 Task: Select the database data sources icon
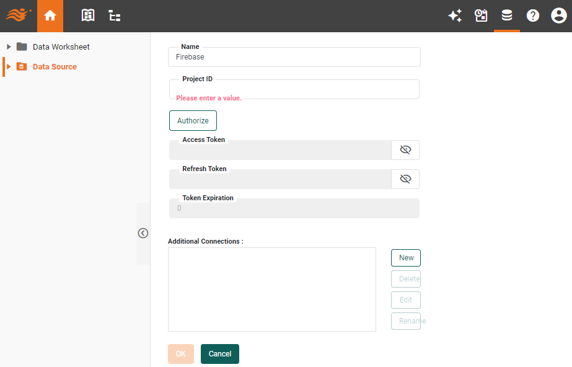point(507,15)
